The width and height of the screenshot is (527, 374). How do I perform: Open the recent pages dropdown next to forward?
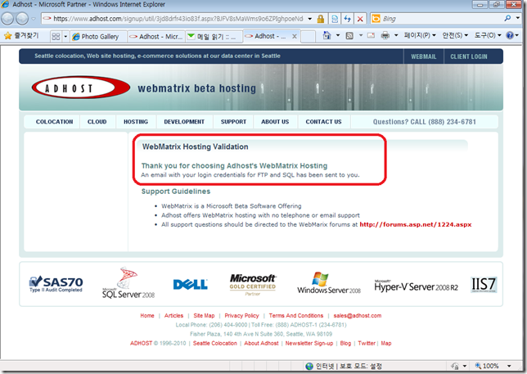34,19
